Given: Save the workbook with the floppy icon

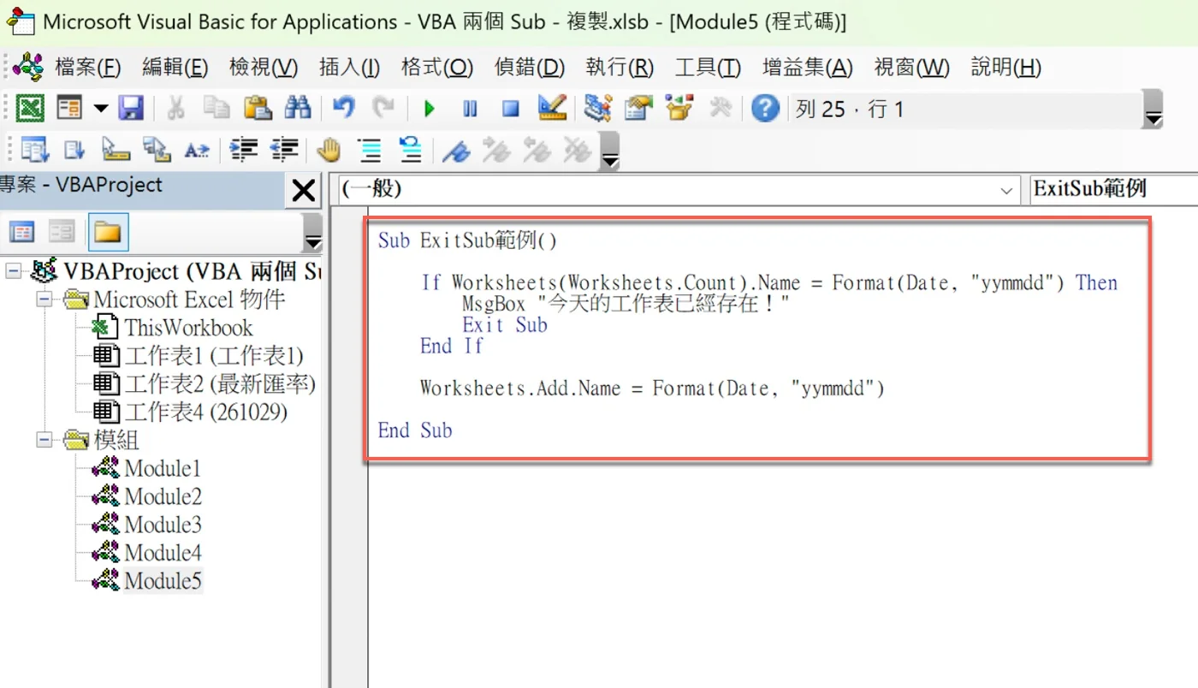Looking at the screenshot, I should click(x=131, y=109).
